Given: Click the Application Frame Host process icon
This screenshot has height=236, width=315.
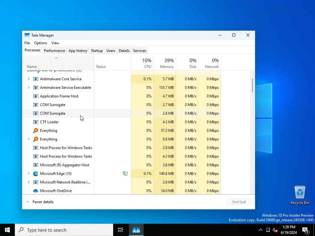Looking at the screenshot, I should [36, 96].
